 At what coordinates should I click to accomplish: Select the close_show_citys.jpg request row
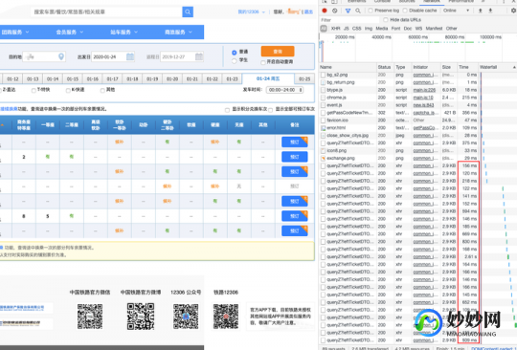click(x=417, y=136)
